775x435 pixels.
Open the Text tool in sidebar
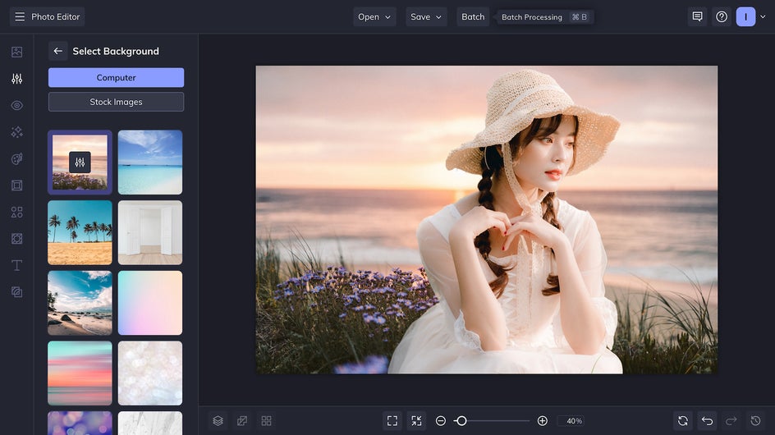(16, 265)
